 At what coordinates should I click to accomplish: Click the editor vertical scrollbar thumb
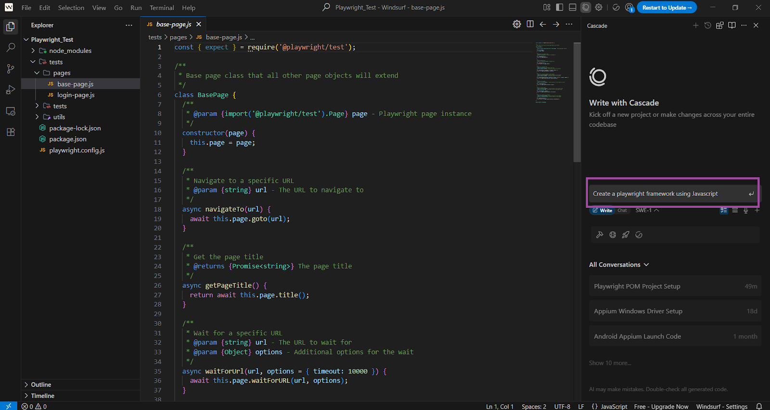tap(577, 102)
